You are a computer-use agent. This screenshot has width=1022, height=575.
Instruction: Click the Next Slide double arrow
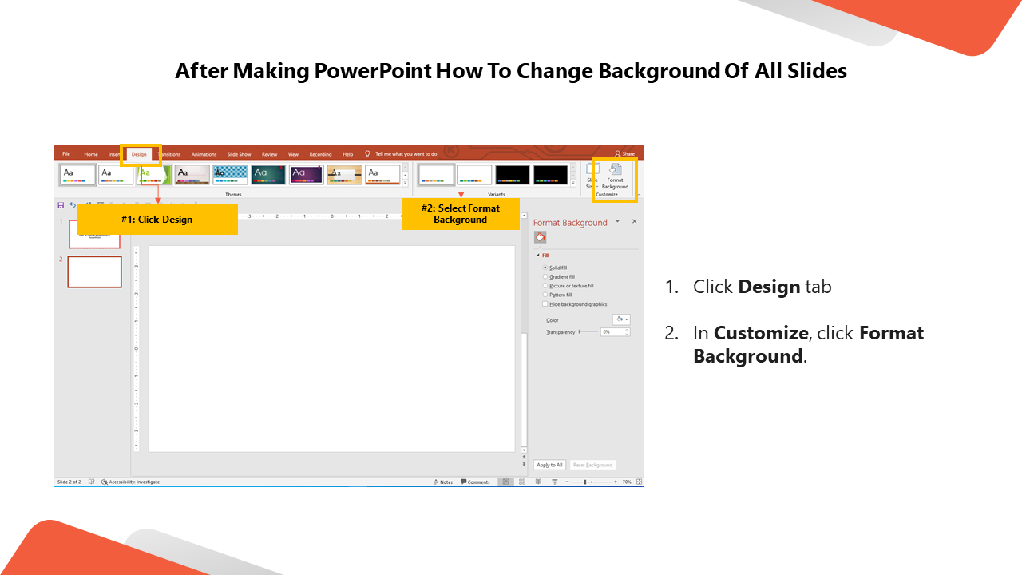click(x=524, y=462)
